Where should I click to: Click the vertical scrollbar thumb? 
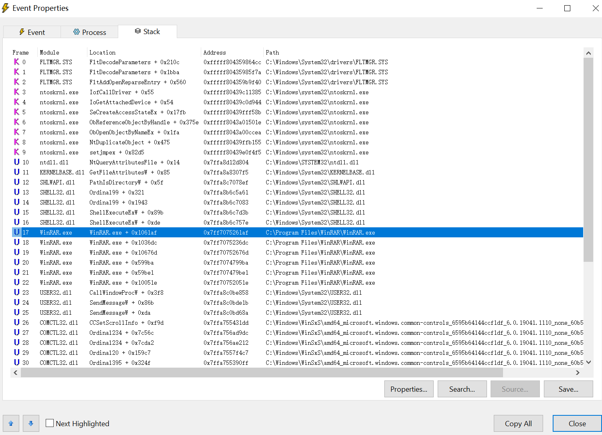click(x=588, y=160)
